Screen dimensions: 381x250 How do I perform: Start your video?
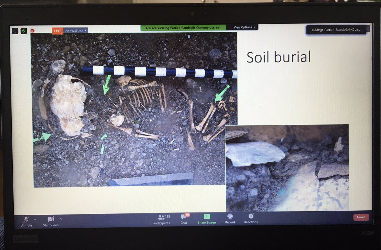[50, 219]
